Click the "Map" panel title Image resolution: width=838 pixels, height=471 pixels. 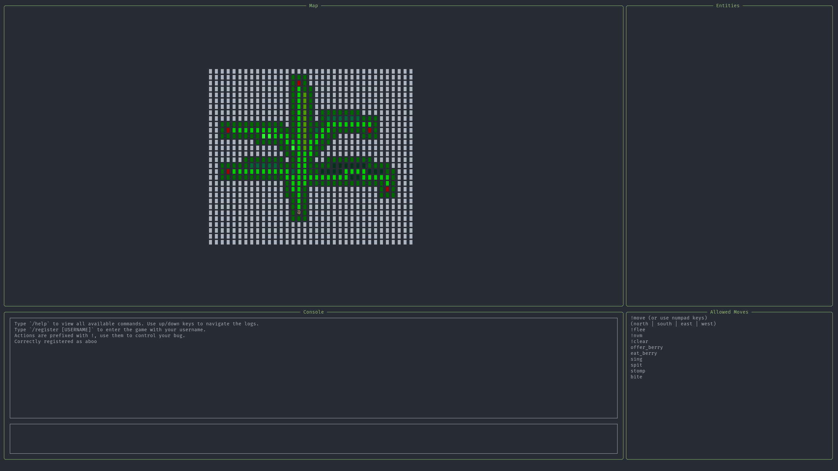click(x=314, y=6)
